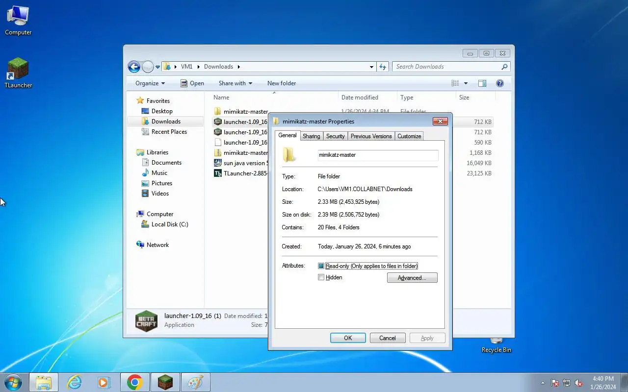The image size is (628, 392).
Task: Open Paint from the taskbar
Action: (195, 382)
